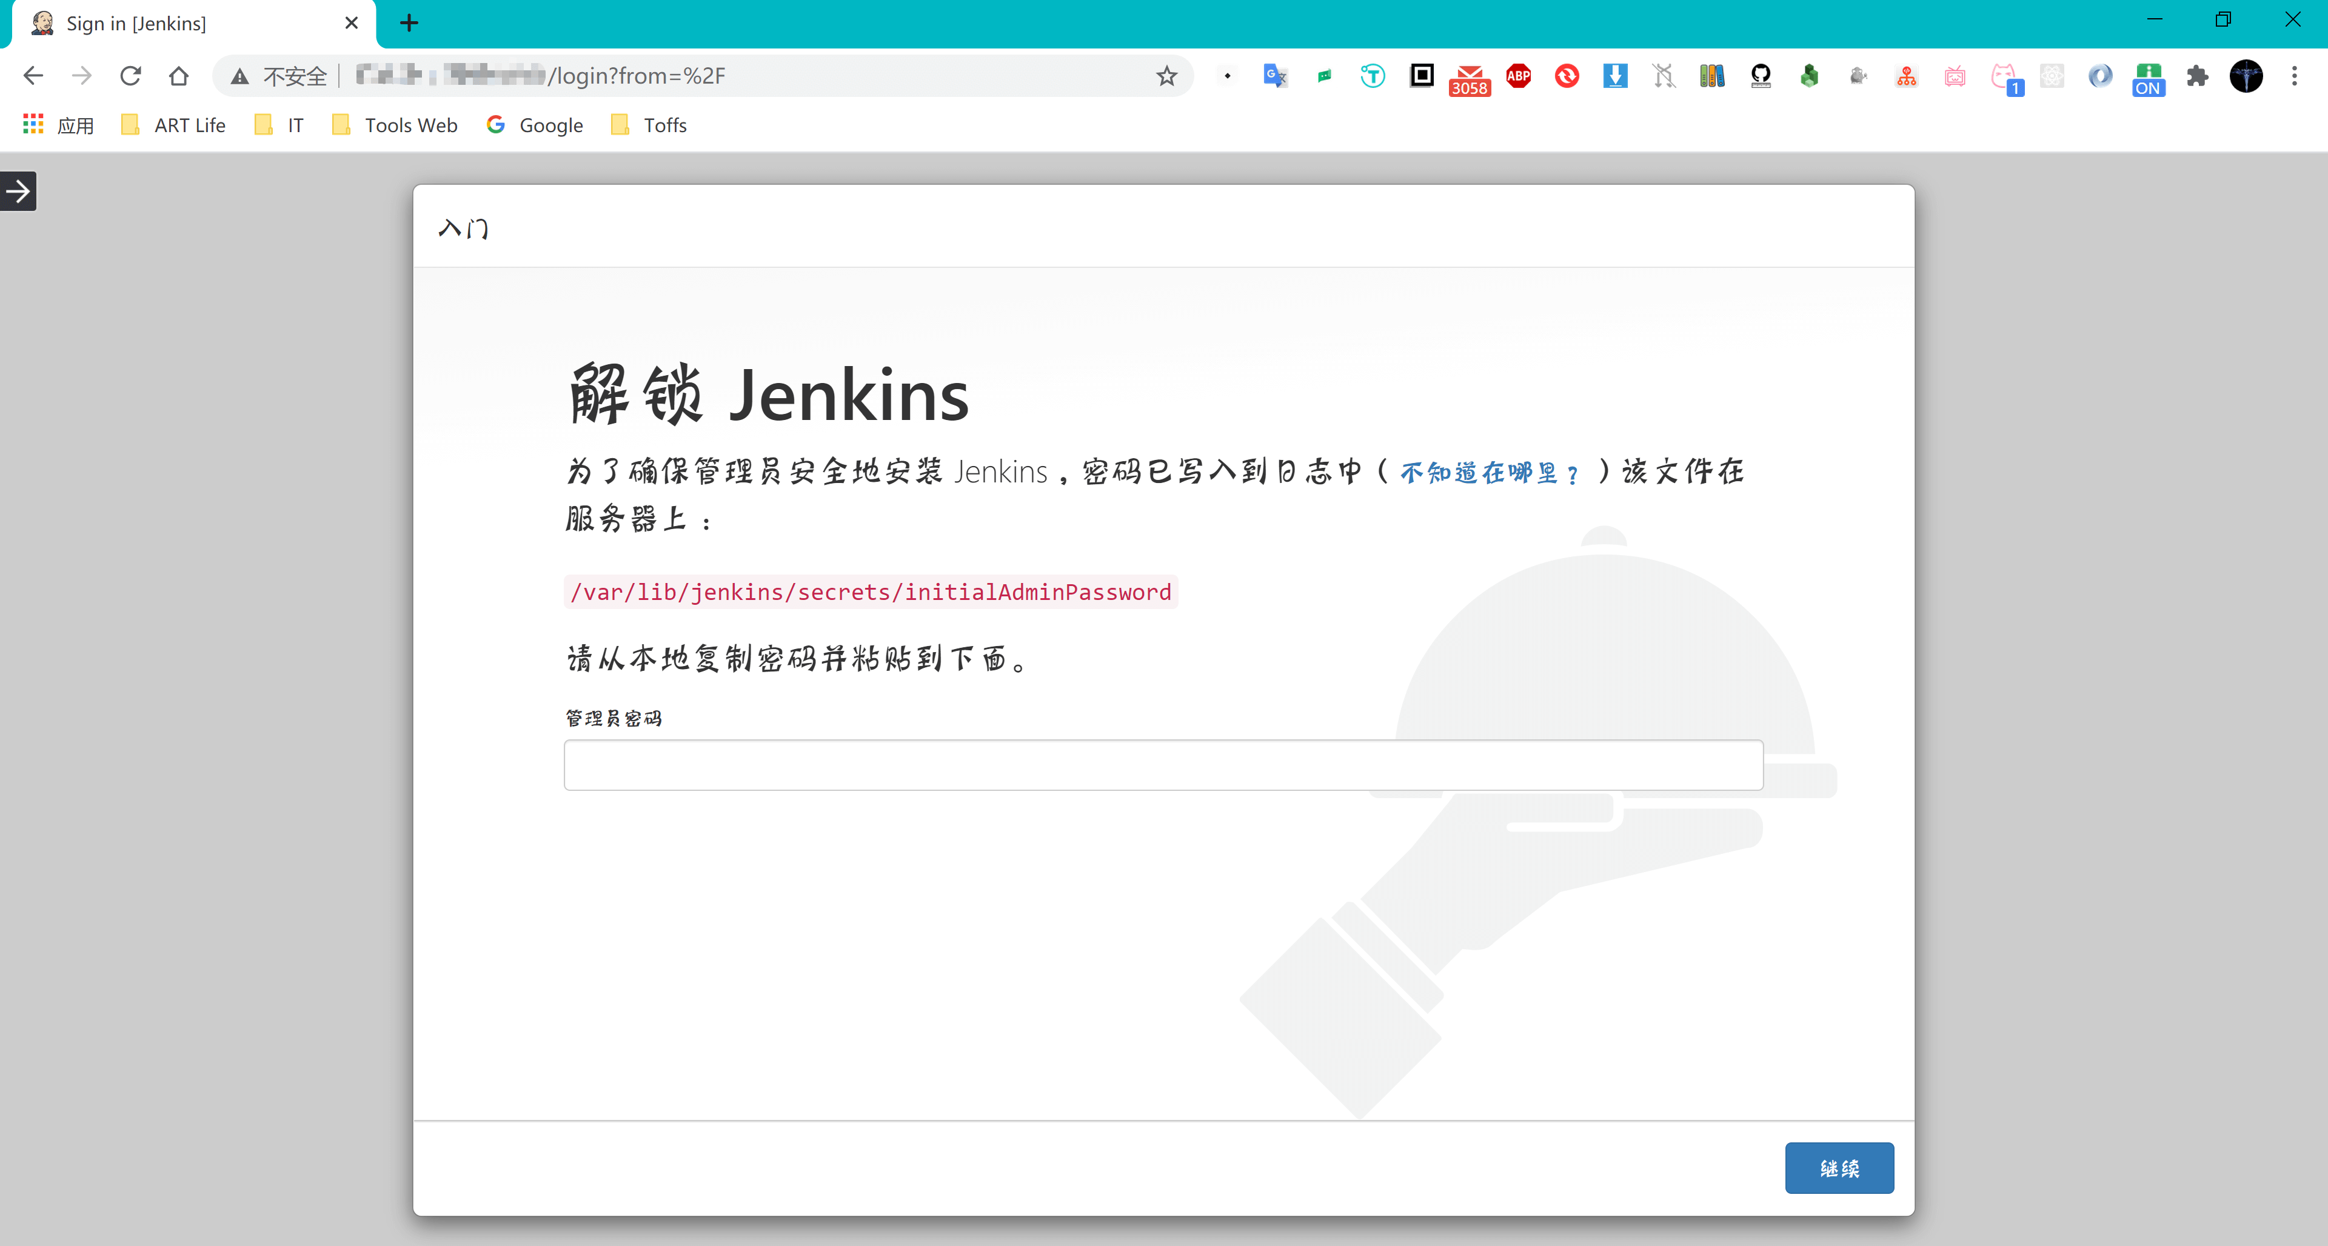Open a new tab with the plus button
Image resolution: width=2328 pixels, height=1246 pixels.
click(409, 24)
